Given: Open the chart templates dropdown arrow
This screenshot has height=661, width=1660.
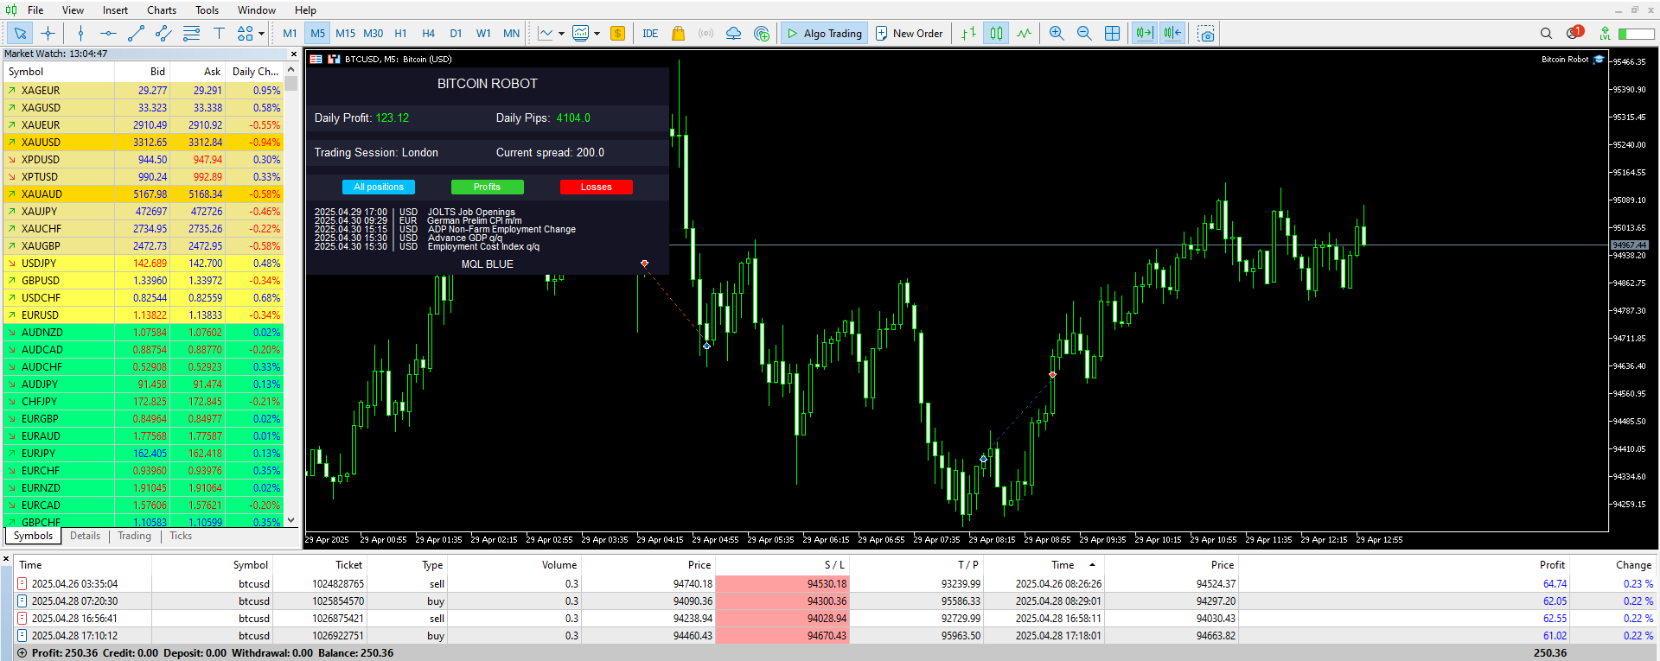Looking at the screenshot, I should click(597, 34).
